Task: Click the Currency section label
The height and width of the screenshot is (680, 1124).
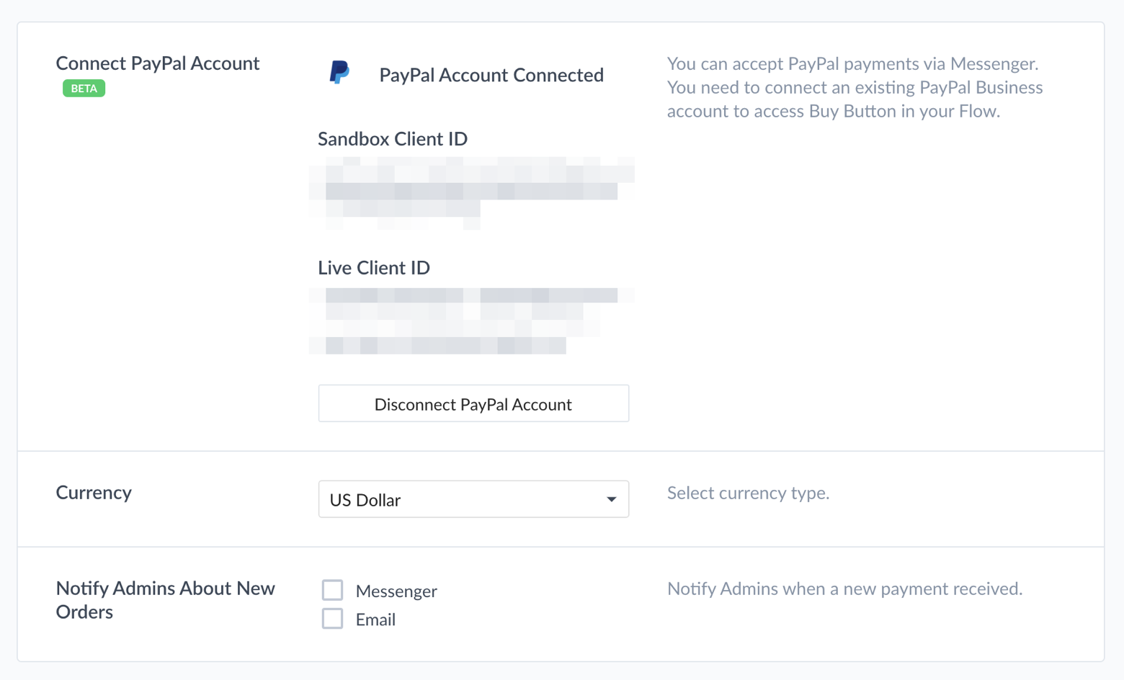Action: pyautogui.click(x=94, y=493)
